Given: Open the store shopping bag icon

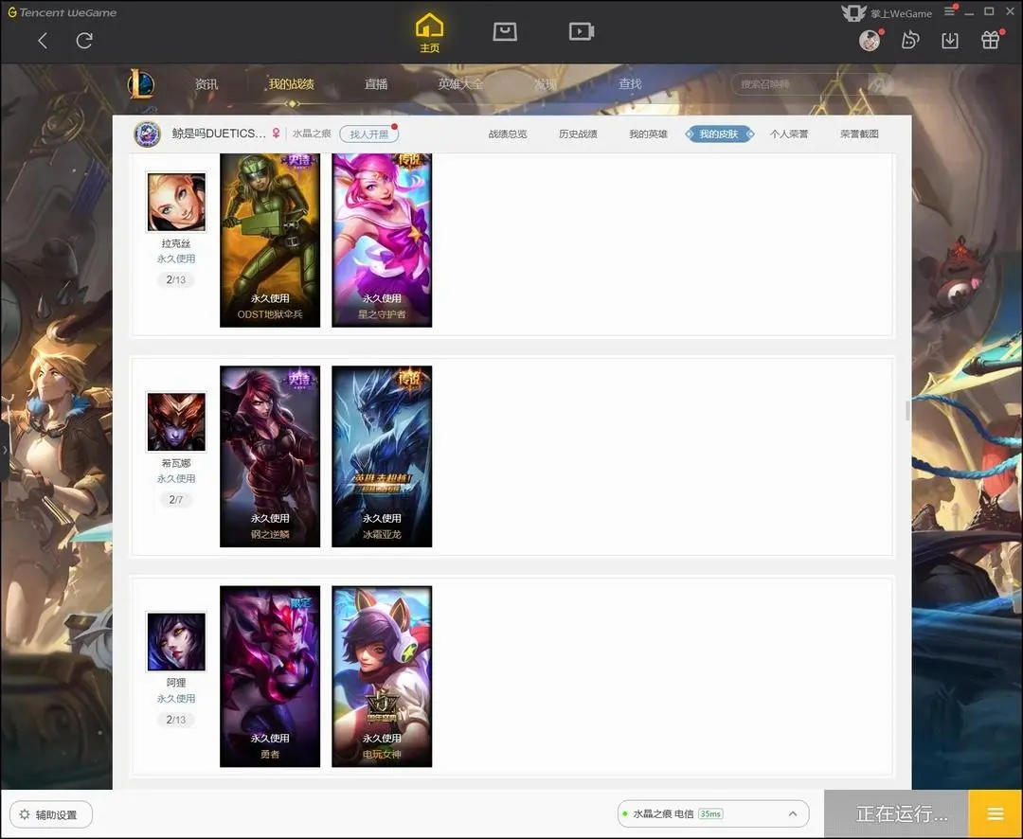Looking at the screenshot, I should (505, 31).
